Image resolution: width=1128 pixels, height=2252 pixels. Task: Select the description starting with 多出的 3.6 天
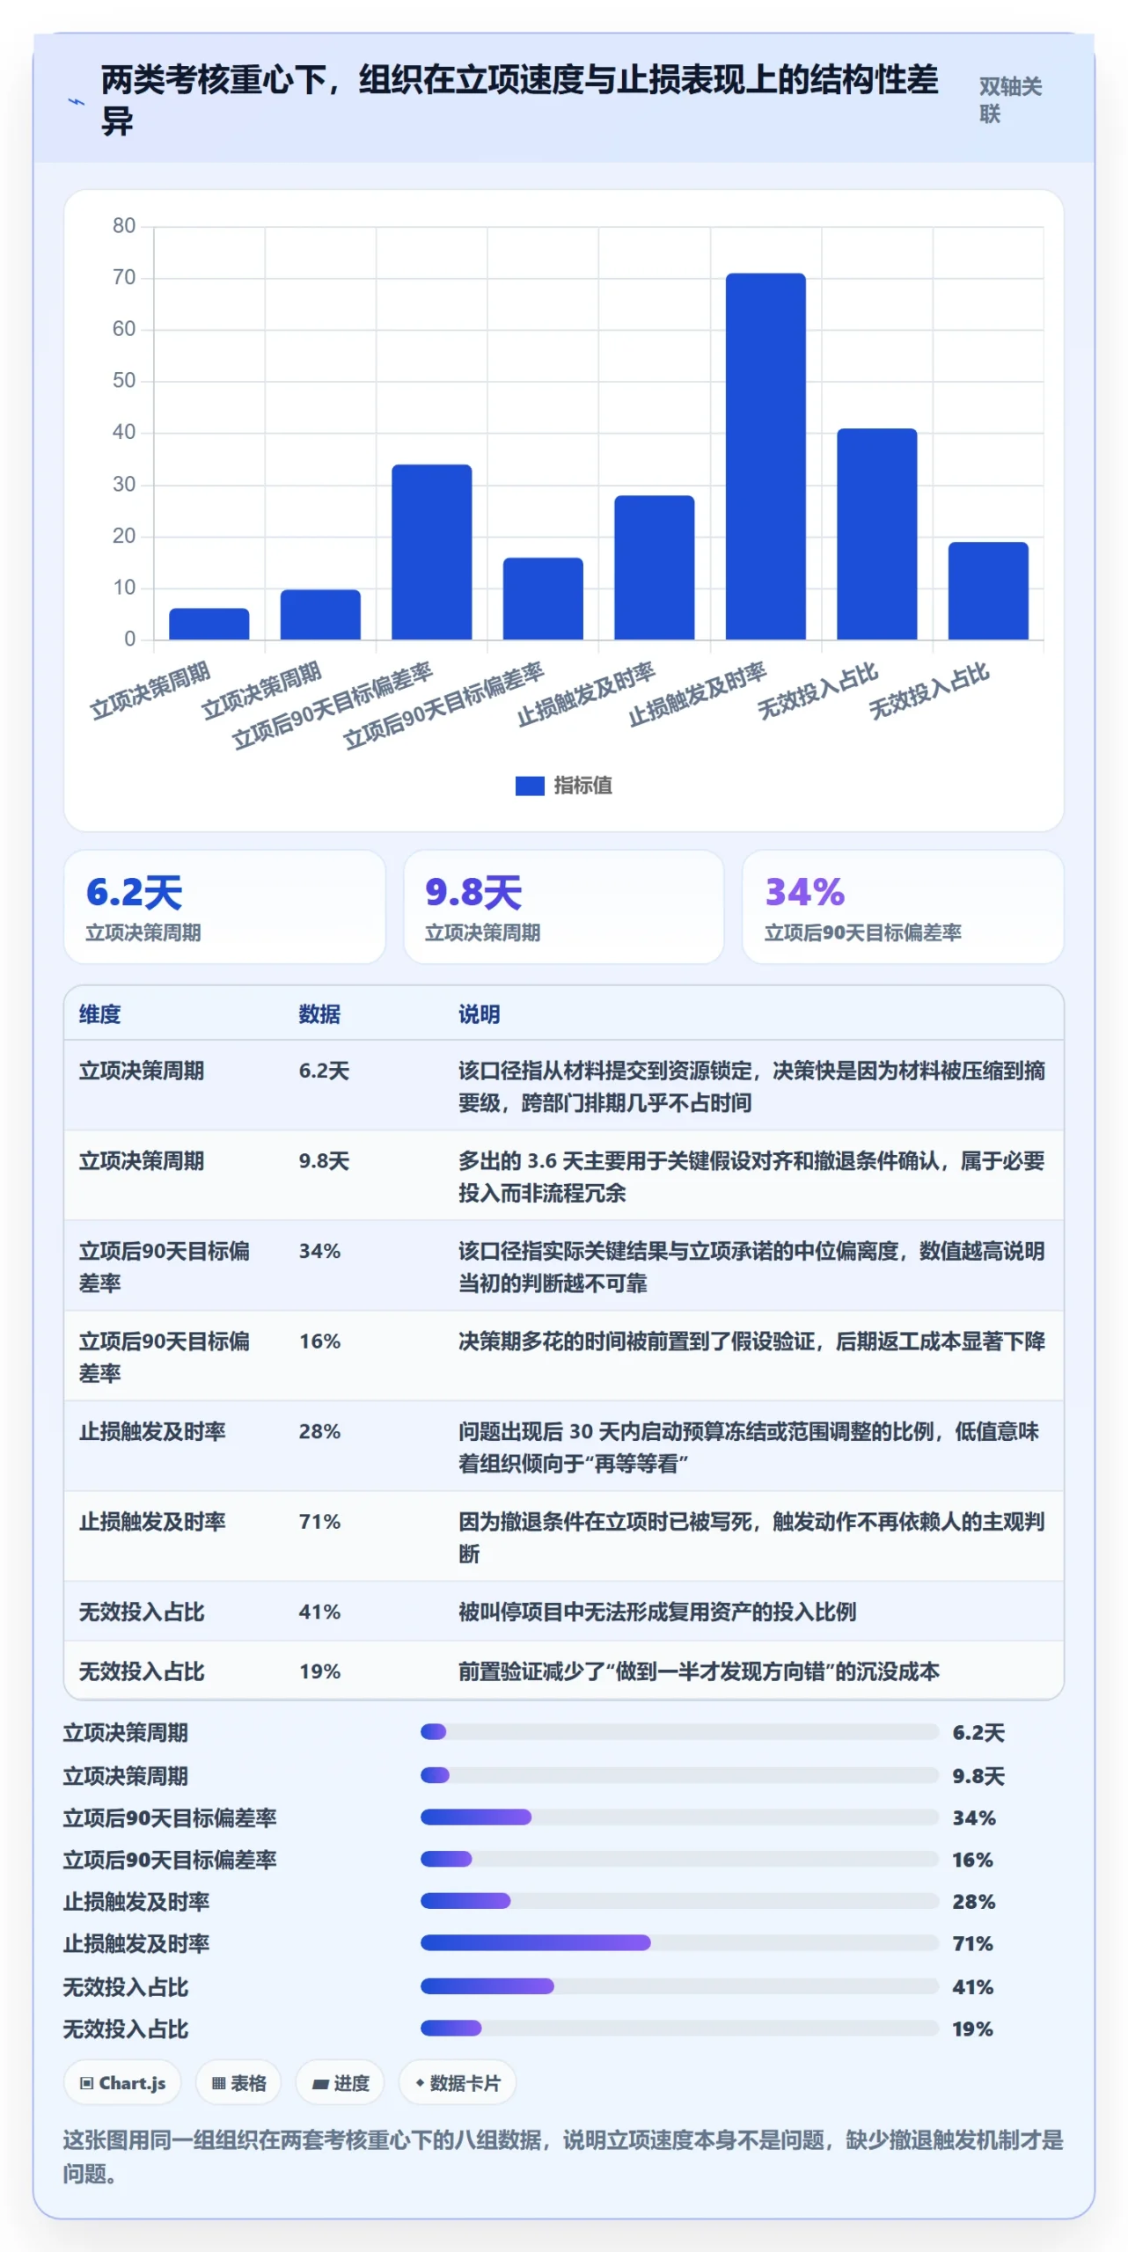(751, 1177)
